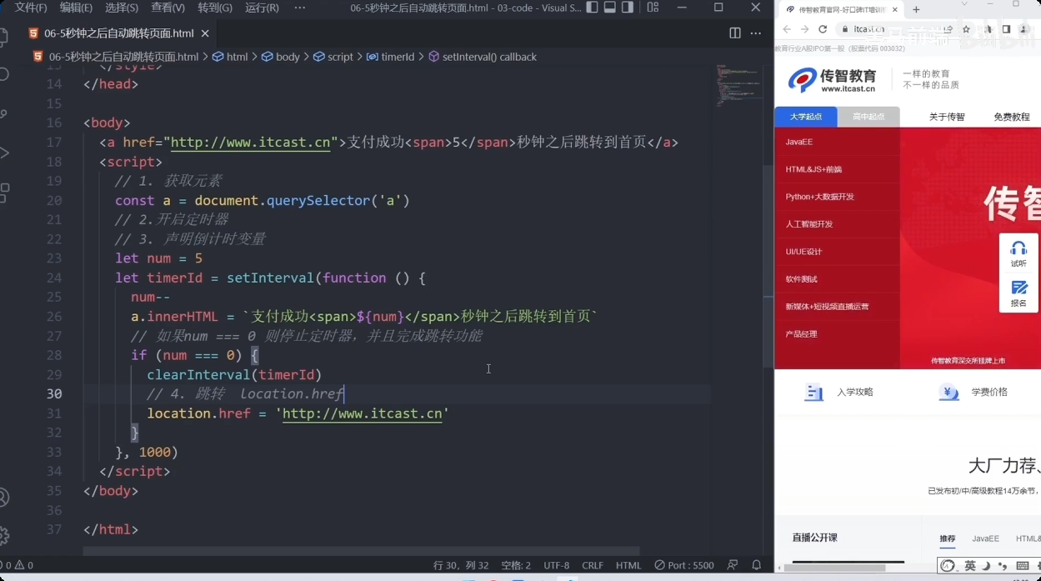
Task: Close the 06-5秒钟之后自动跳转页面.html editor tab
Action: click(x=206, y=33)
